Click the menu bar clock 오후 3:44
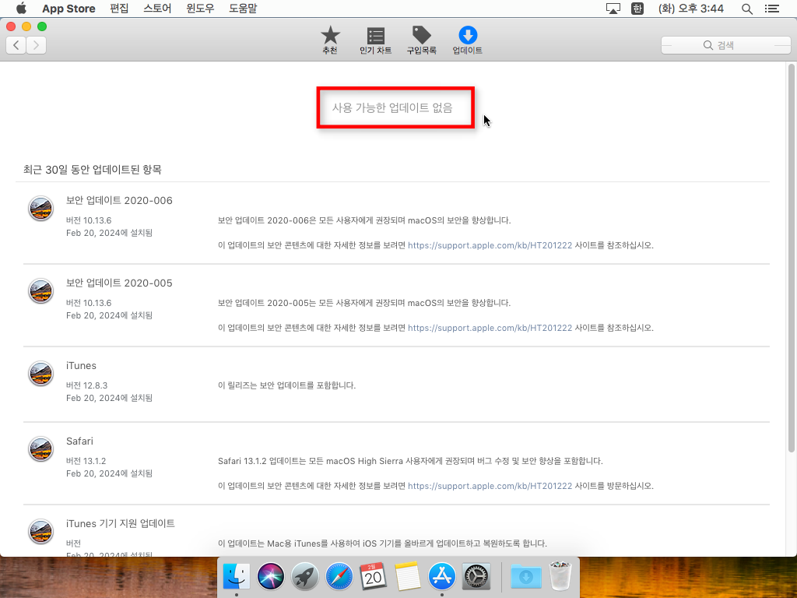Image resolution: width=797 pixels, height=598 pixels. pyautogui.click(x=691, y=8)
